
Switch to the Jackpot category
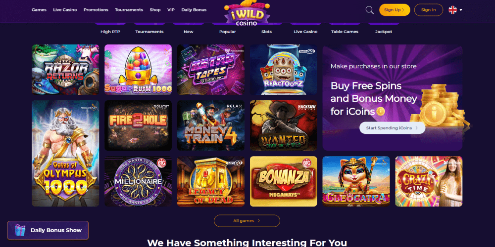click(x=384, y=32)
